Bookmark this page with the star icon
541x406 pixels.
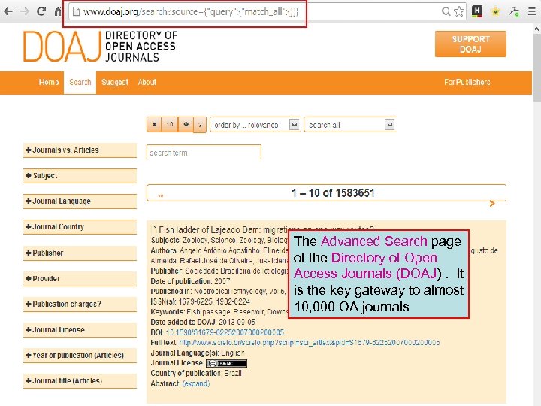pos(459,11)
